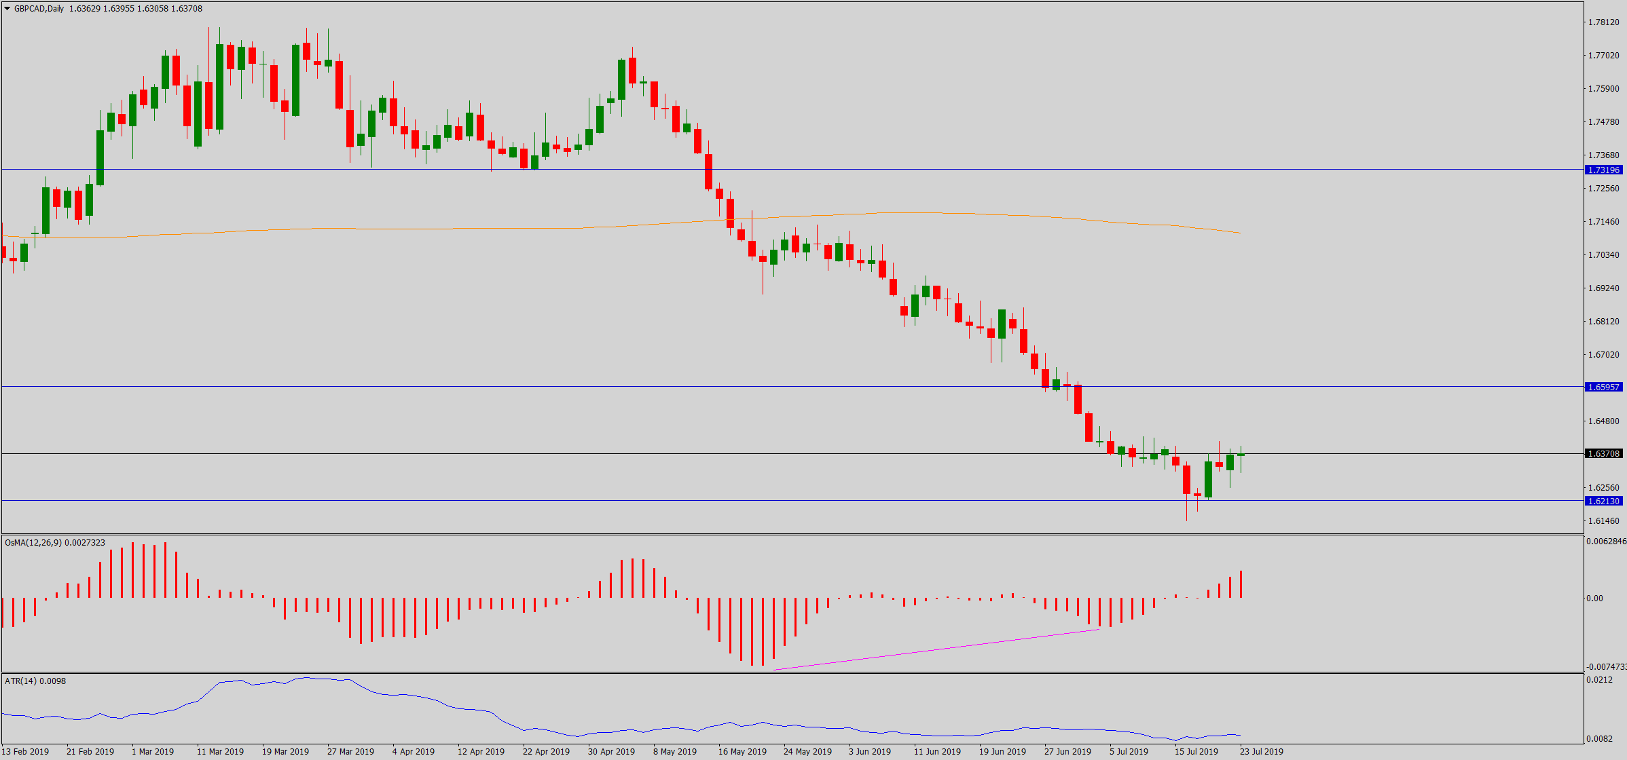The height and width of the screenshot is (760, 1627).
Task: Click the 0.0212 ATR scale value
Action: point(1598,680)
